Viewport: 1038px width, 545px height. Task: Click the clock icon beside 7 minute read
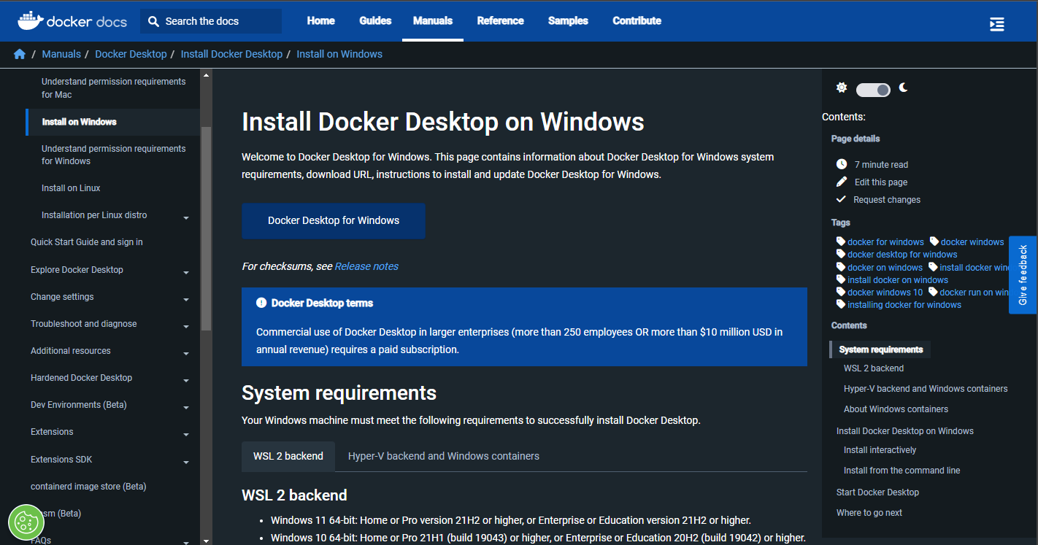(x=842, y=164)
